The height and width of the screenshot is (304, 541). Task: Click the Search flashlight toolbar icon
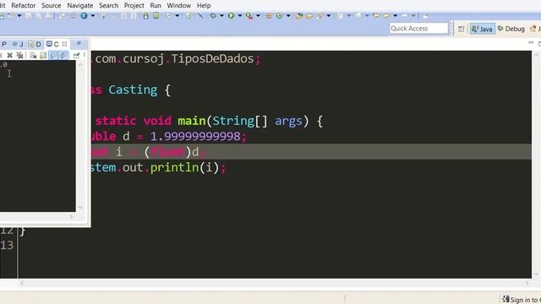coord(320,15)
